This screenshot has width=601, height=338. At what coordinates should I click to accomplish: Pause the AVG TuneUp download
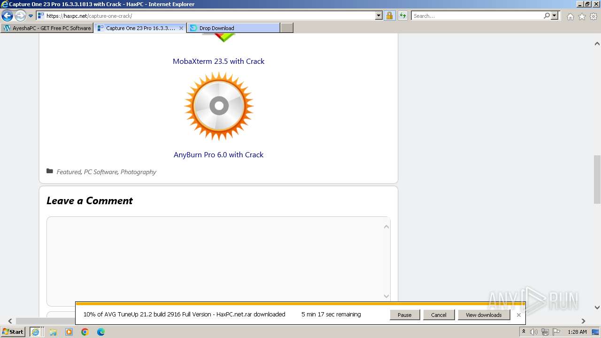pos(405,315)
